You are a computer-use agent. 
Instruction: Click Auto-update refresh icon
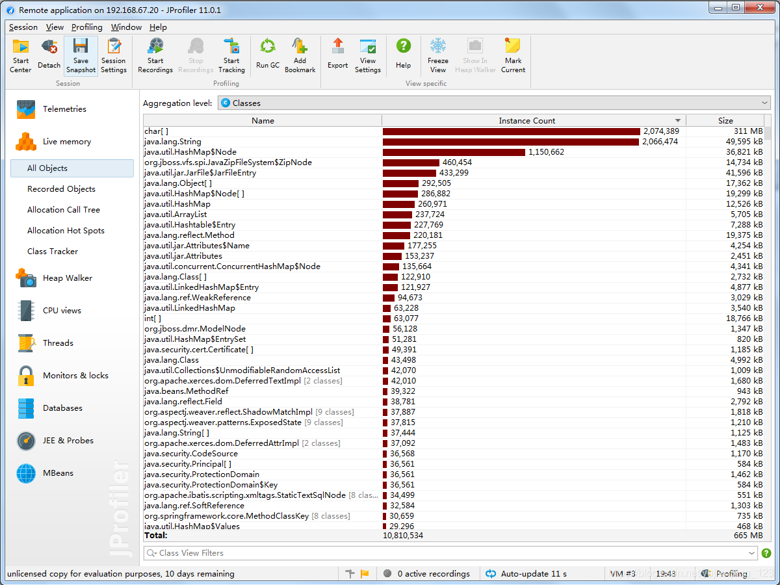click(491, 573)
